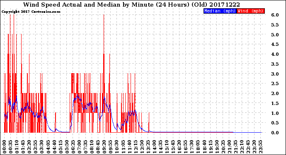Click the 3.5 y-axis label
The height and width of the screenshot is (155, 286).
coord(275,64)
